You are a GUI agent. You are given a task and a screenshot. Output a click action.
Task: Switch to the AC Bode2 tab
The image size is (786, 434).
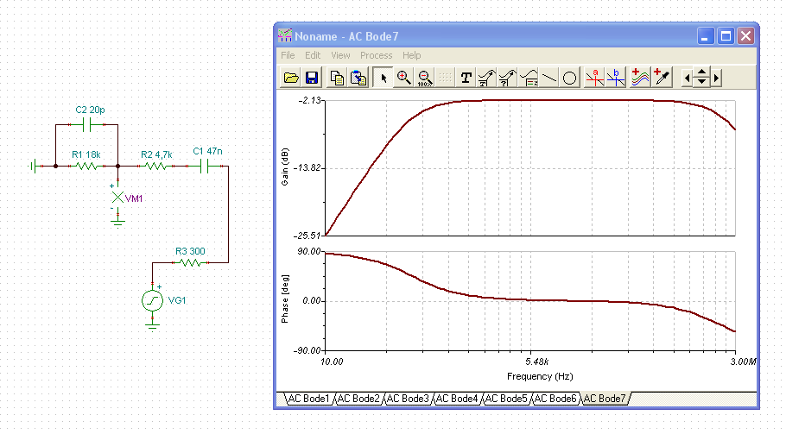[358, 399]
